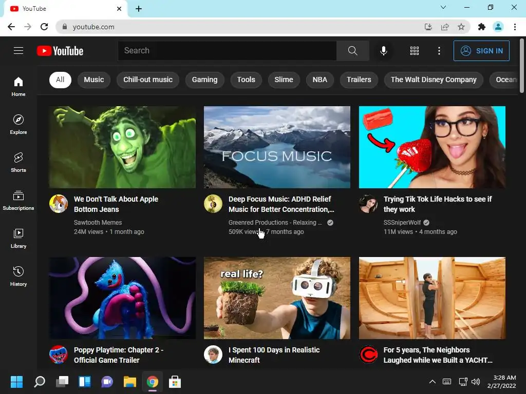Open Sawtooth Memes channel name
The height and width of the screenshot is (394, 526).
coord(98,223)
